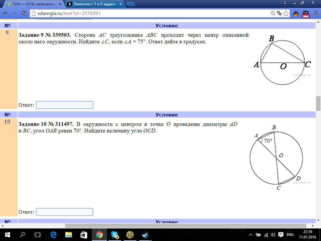
Task: Click the address bar showing sdamgia.ru URL
Action: (x=150, y=13)
